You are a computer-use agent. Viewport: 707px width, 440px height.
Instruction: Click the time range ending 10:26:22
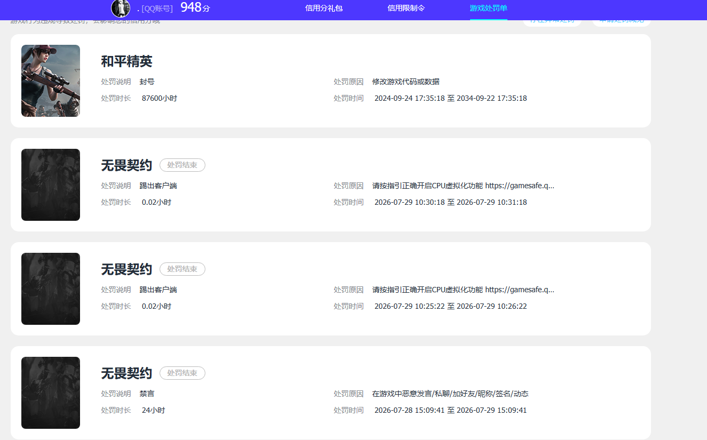point(451,306)
